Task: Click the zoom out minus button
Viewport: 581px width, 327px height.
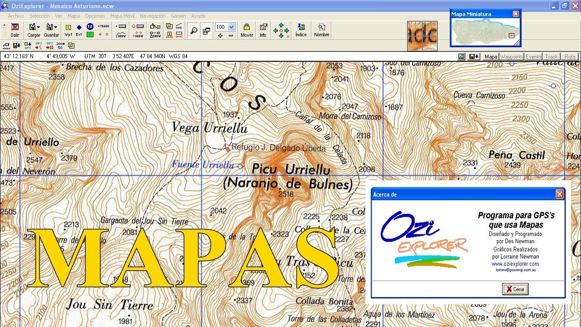Action: click(x=231, y=35)
